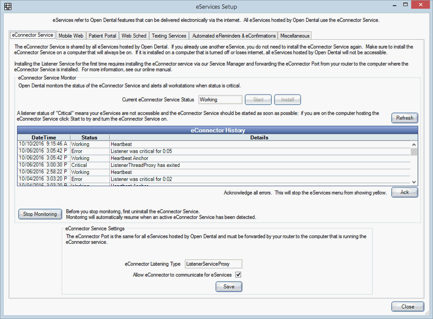Minimize the eServices Setup window
The width and height of the screenshot is (433, 319).
394,6
